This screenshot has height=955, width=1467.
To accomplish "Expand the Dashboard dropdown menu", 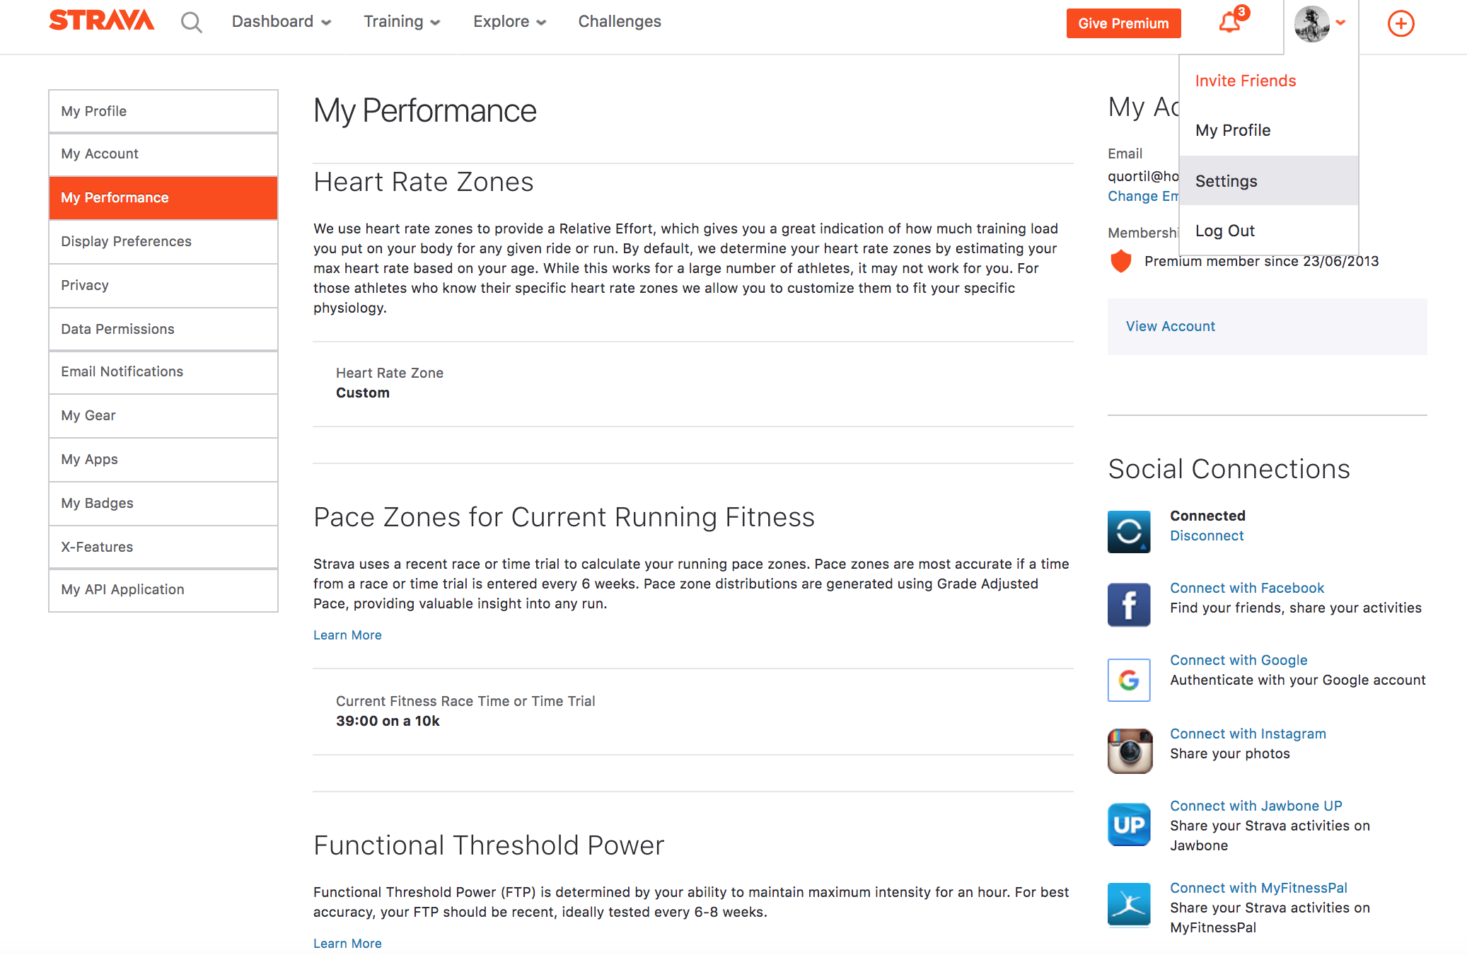I will [281, 22].
